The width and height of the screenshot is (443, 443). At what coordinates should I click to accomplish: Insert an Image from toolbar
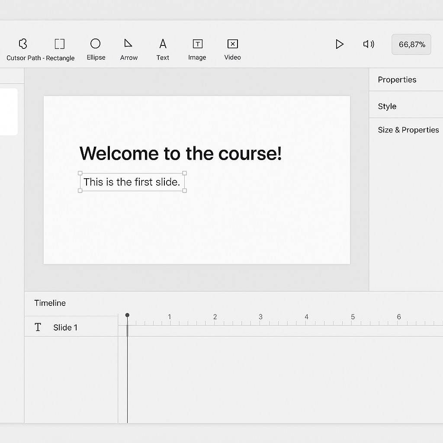[x=197, y=44]
